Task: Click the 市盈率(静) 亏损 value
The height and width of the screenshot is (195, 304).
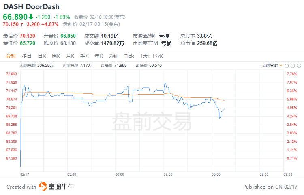Action: [x=164, y=36]
